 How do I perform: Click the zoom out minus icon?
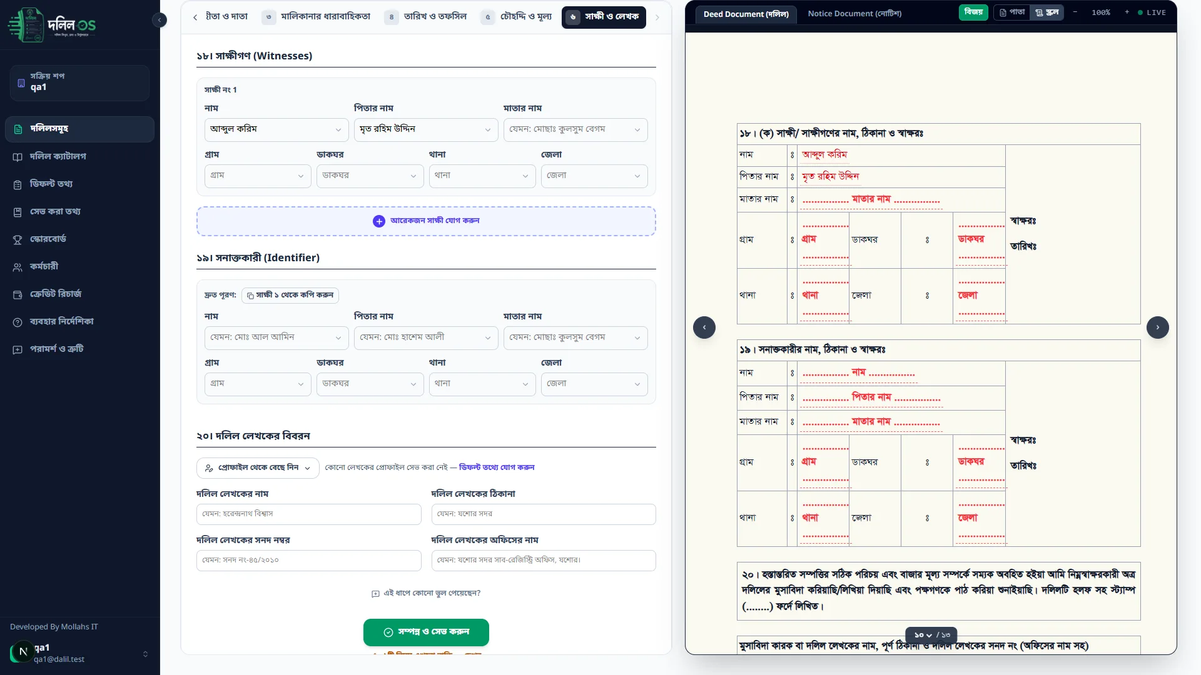[x=1075, y=12]
